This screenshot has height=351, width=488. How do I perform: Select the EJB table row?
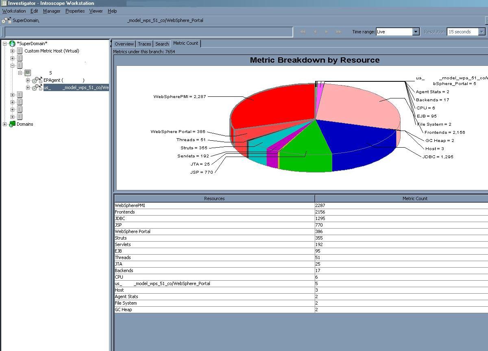[301, 251]
